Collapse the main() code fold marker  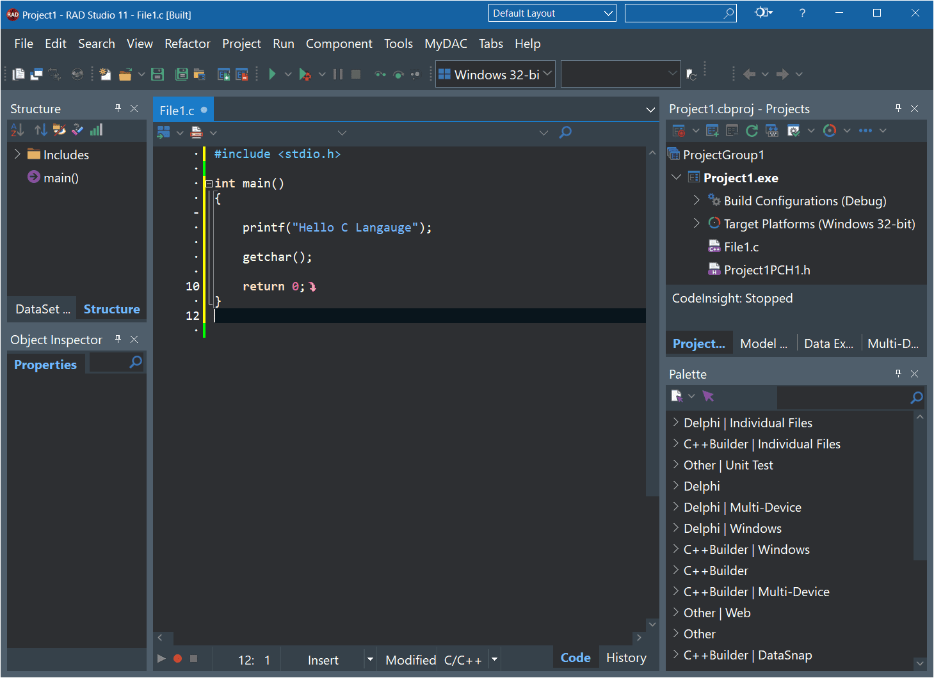click(x=209, y=184)
